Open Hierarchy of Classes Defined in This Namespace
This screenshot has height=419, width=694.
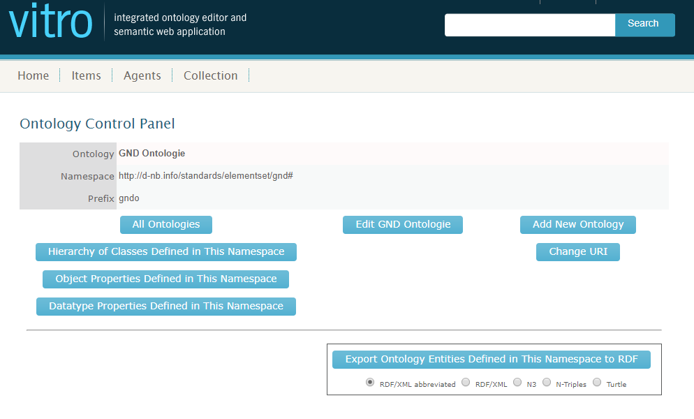166,252
